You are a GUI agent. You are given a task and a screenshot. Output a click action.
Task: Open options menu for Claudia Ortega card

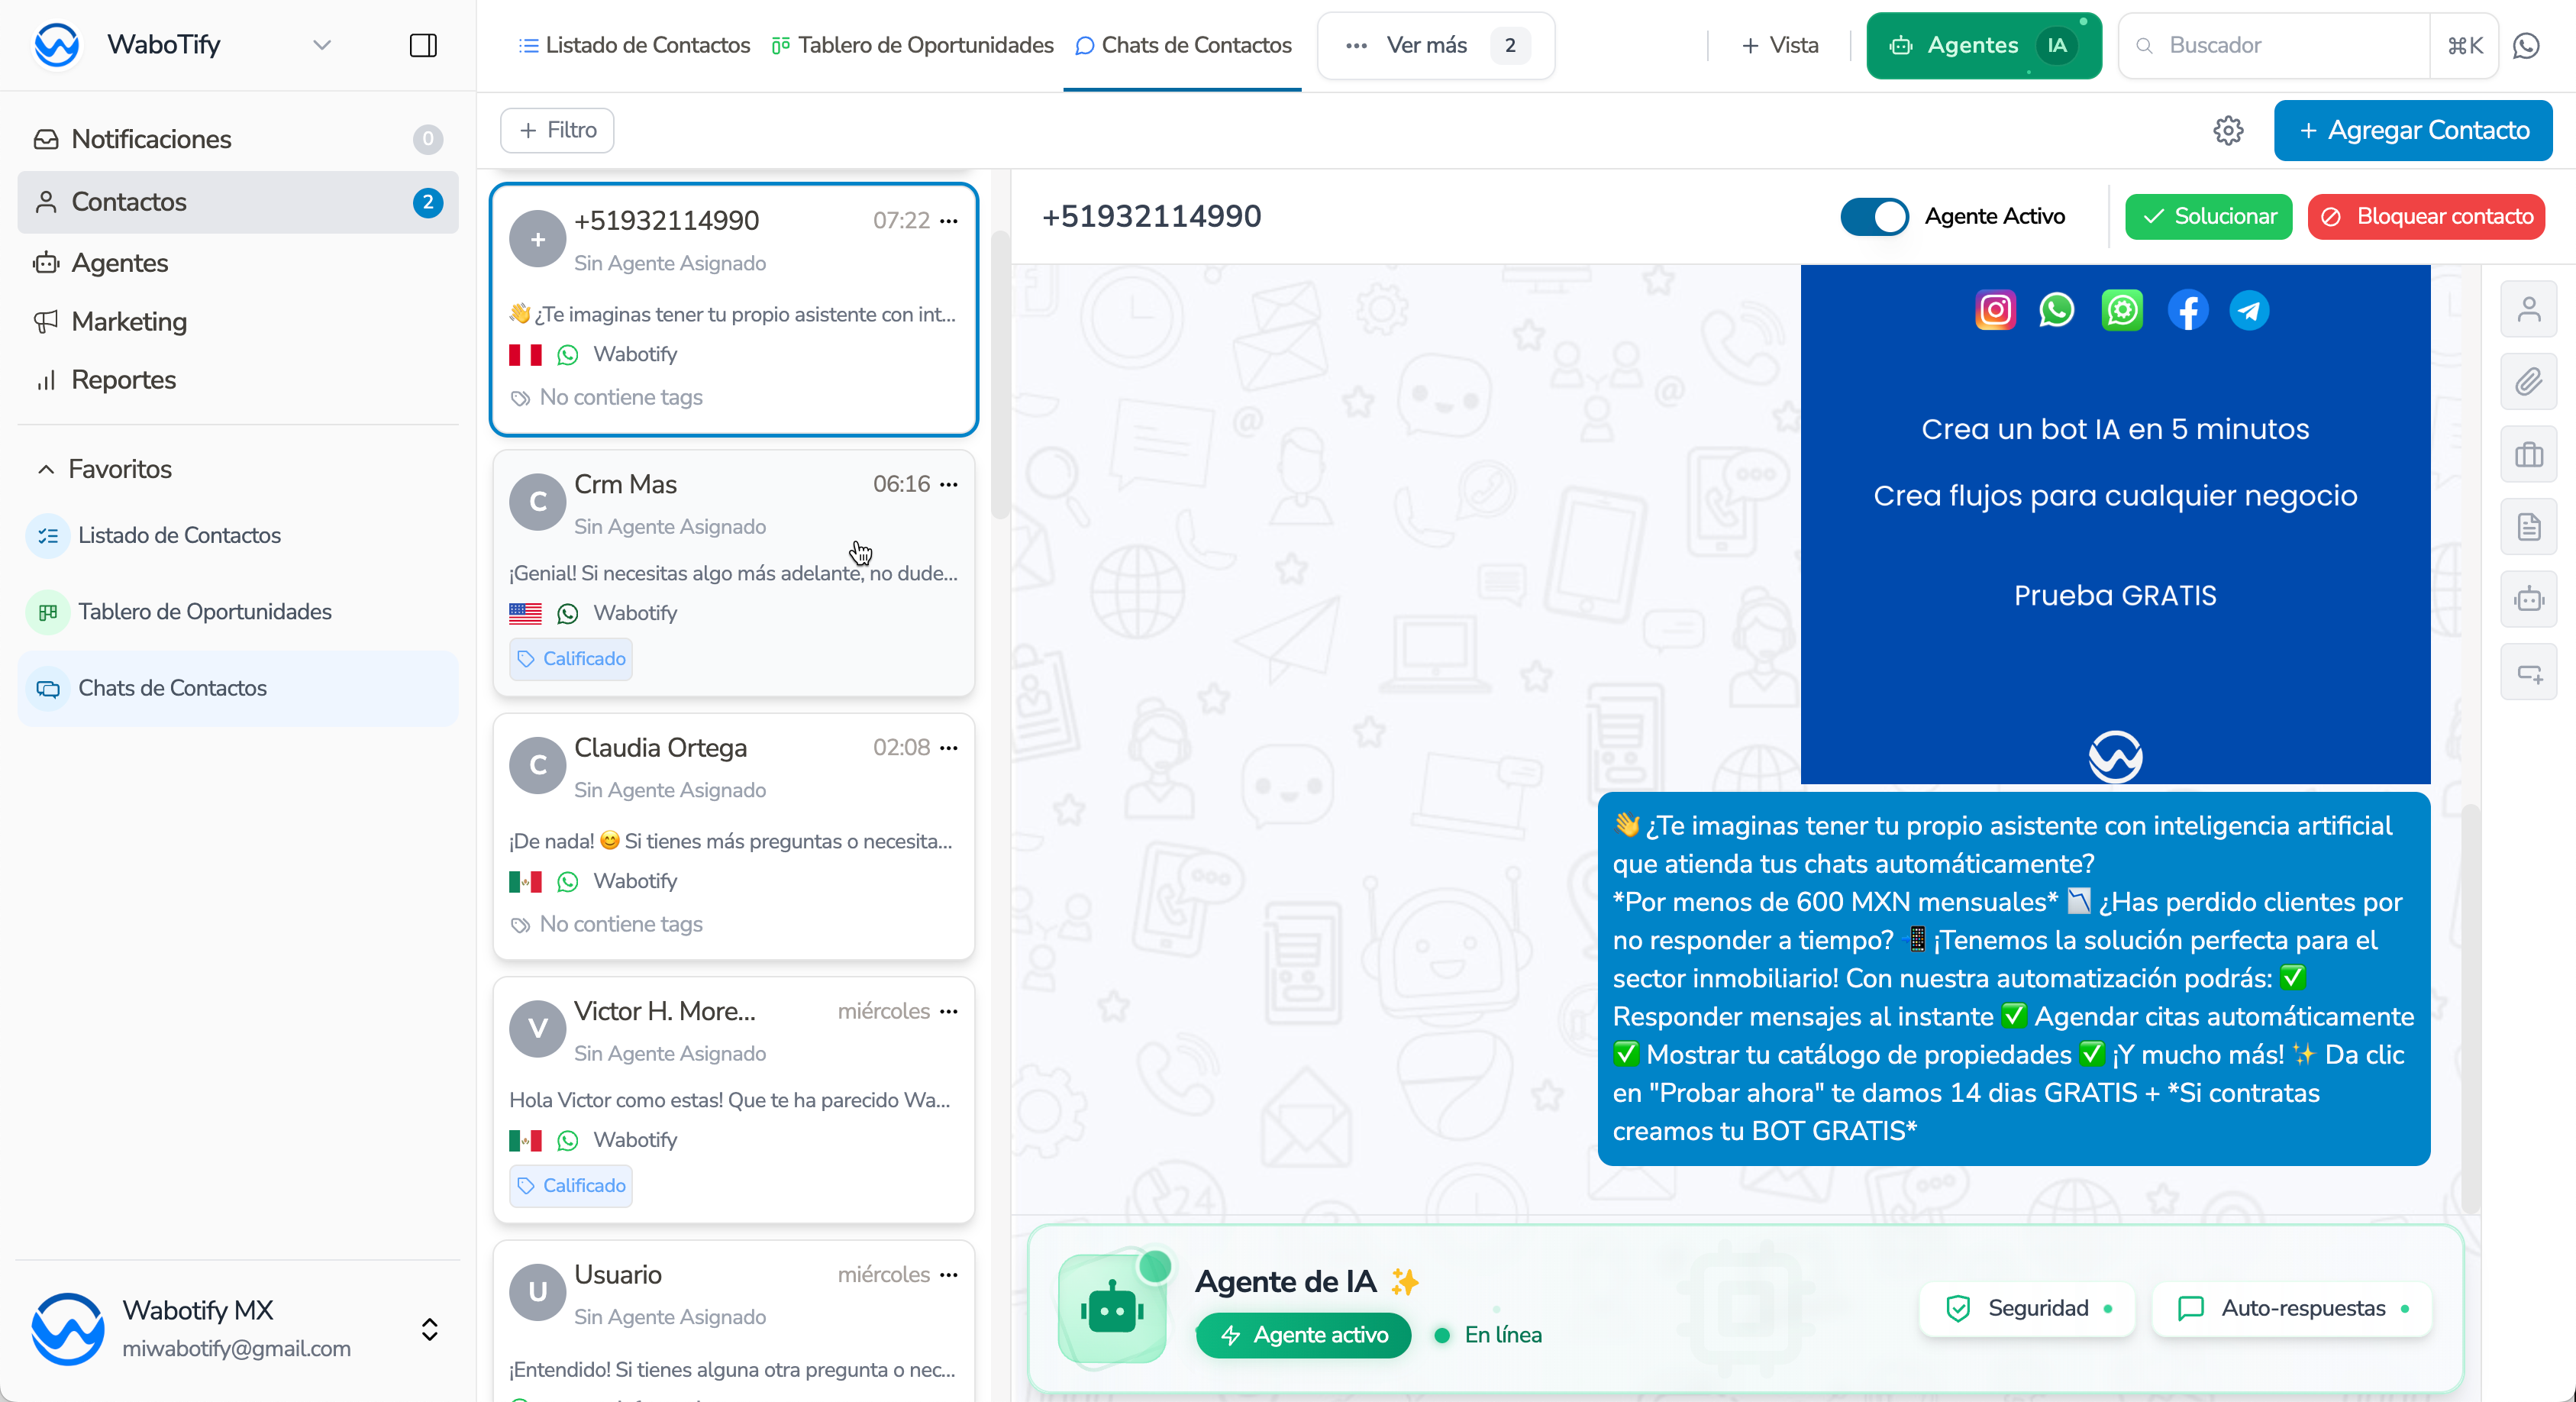pos(949,747)
